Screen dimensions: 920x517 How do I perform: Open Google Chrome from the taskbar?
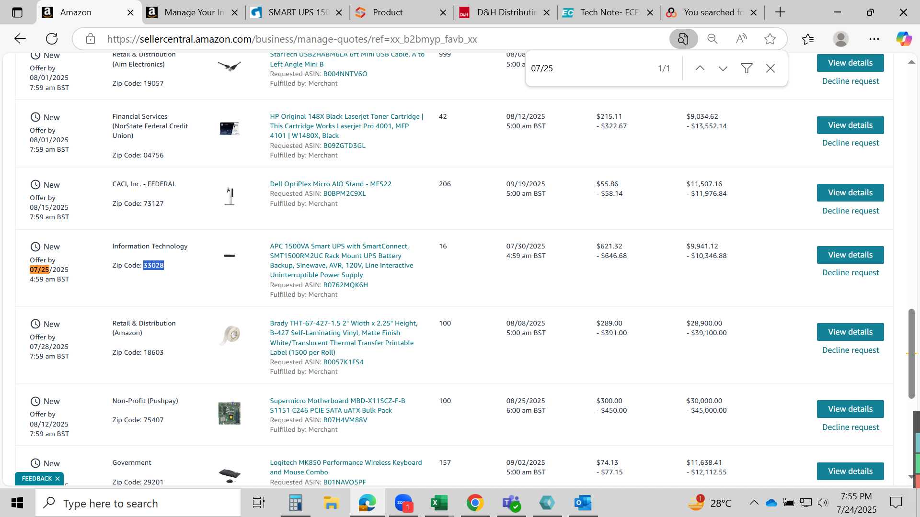coord(475,503)
